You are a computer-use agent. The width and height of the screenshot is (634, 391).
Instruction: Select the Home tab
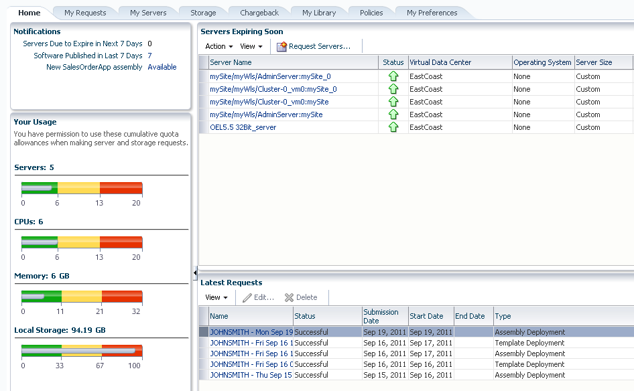pyautogui.click(x=29, y=13)
